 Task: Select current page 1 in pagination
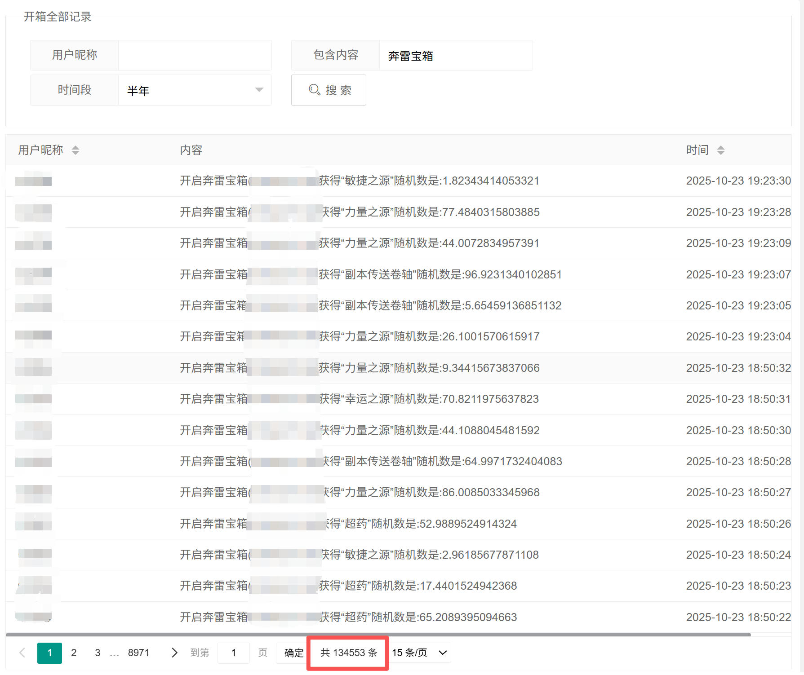(49, 653)
